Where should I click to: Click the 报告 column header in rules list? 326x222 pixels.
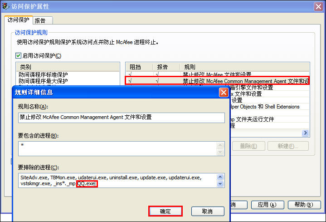click(166, 67)
